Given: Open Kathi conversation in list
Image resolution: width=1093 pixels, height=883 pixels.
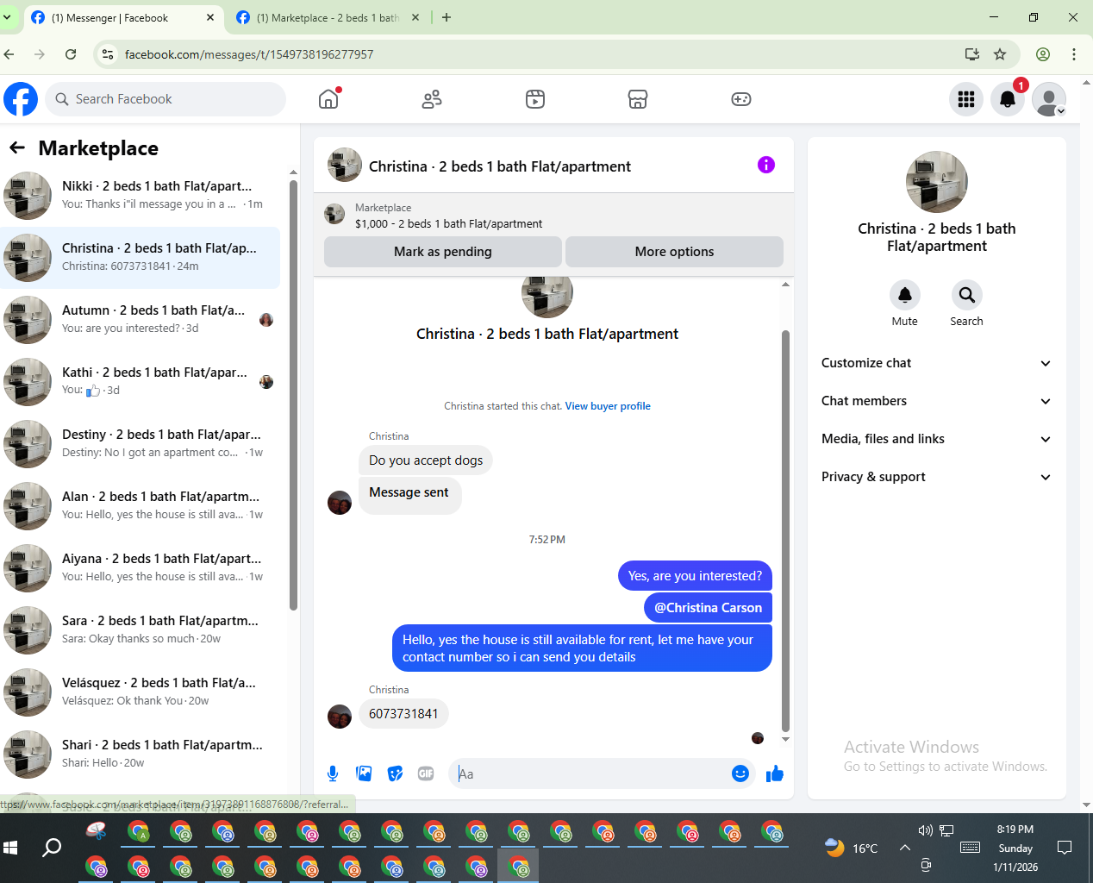Looking at the screenshot, I should 141,382.
